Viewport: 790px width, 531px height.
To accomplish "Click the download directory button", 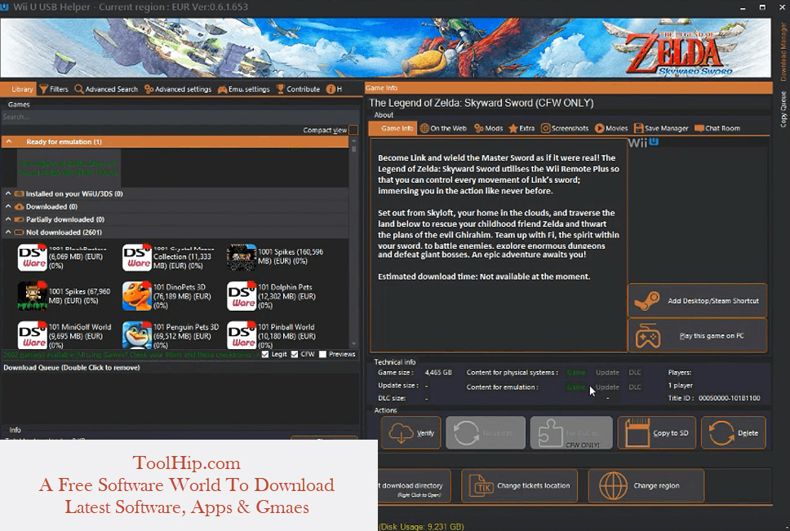I will pyautogui.click(x=414, y=485).
